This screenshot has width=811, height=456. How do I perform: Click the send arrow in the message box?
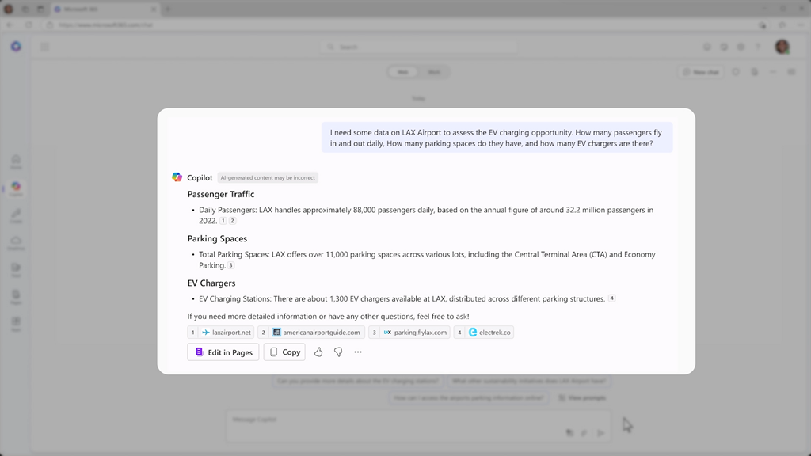(600, 433)
